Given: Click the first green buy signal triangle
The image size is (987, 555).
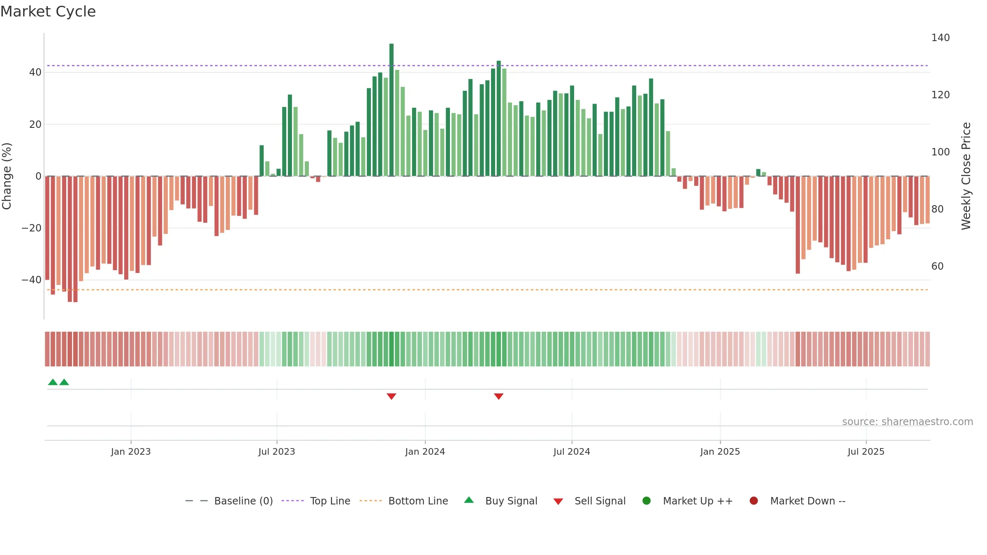Looking at the screenshot, I should click(53, 382).
